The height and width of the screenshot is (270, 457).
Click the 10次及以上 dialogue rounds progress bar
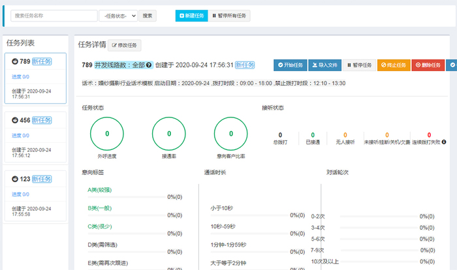379,262
